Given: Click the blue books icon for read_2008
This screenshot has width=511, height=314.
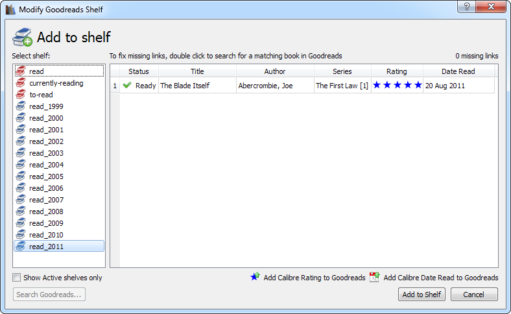Looking at the screenshot, I should [21, 211].
